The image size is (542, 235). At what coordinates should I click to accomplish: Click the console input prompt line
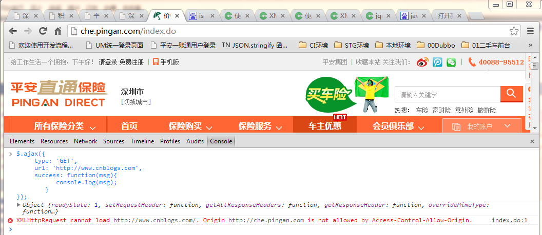(271, 229)
